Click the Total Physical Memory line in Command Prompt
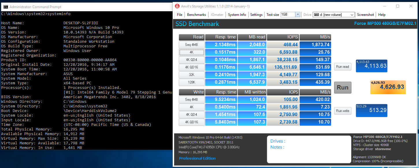The height and width of the screenshot is (168, 419). (x=43, y=129)
